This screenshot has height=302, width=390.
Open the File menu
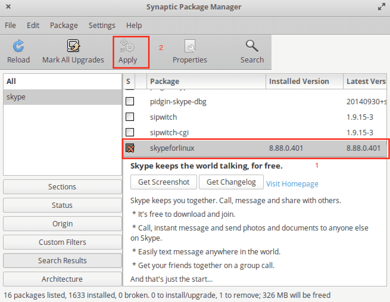coord(10,25)
